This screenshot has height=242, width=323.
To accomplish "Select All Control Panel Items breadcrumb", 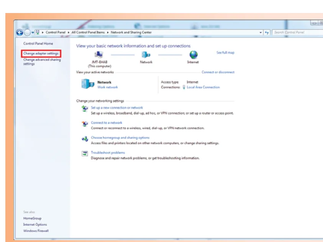I will point(88,32).
